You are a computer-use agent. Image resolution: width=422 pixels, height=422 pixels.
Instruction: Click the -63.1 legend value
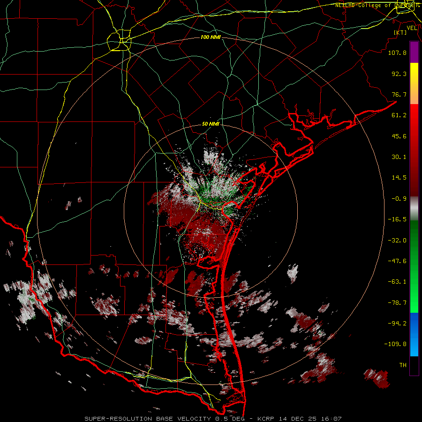(397, 282)
